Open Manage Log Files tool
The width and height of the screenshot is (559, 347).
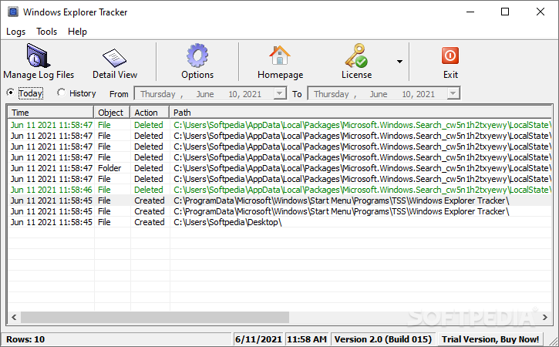(39, 62)
